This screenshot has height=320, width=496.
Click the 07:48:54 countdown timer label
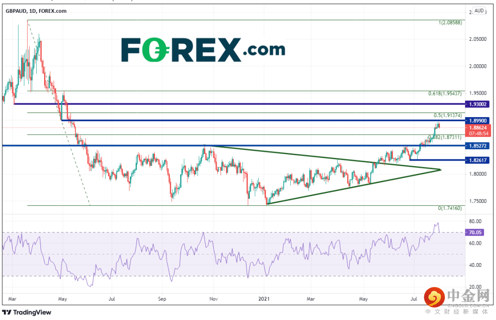(x=479, y=134)
